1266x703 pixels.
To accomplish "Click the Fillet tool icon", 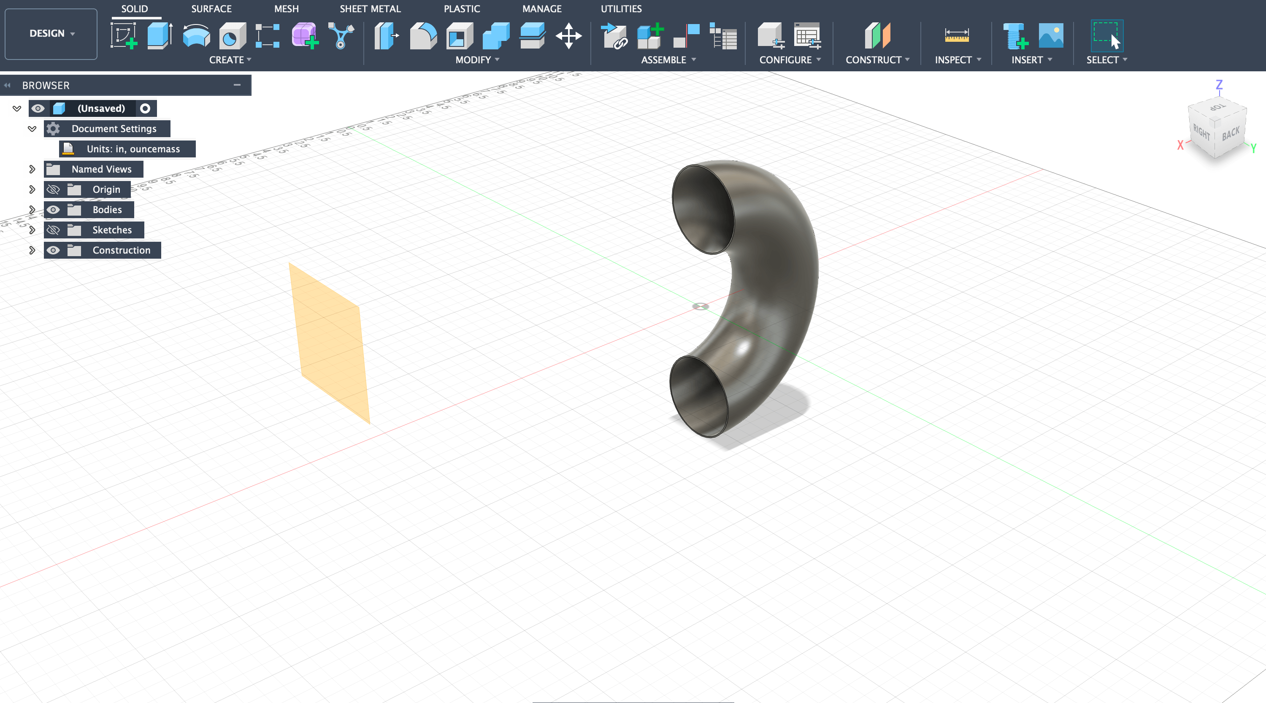I will 423,36.
